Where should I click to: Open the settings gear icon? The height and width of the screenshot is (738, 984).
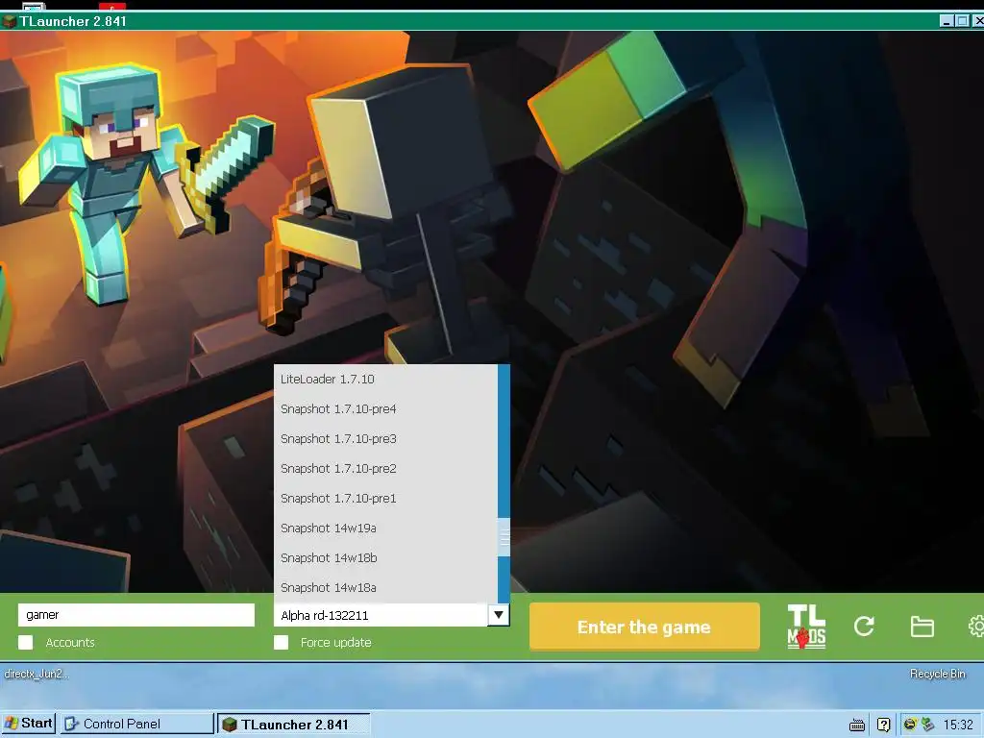(976, 627)
